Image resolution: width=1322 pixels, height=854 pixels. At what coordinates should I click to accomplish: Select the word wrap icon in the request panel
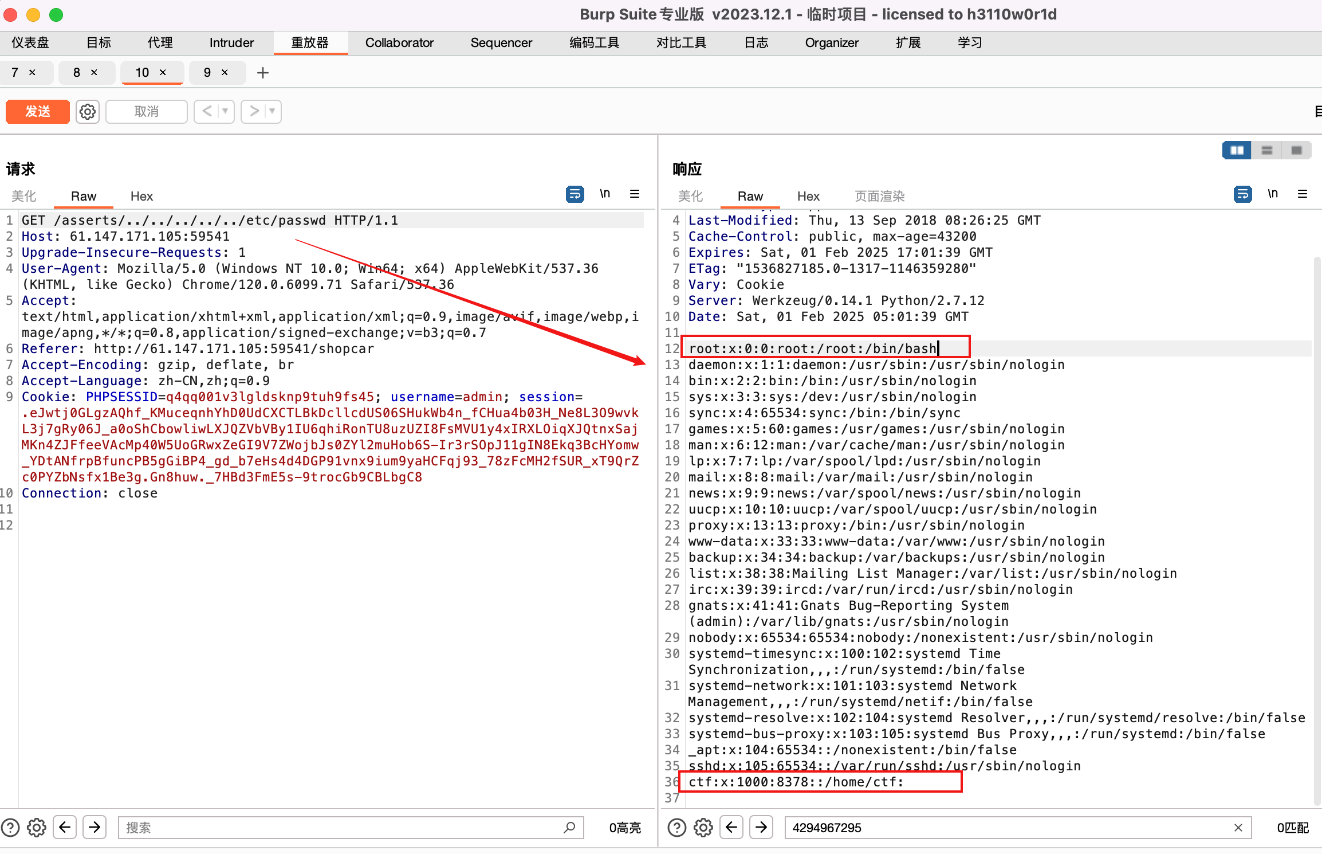575,194
